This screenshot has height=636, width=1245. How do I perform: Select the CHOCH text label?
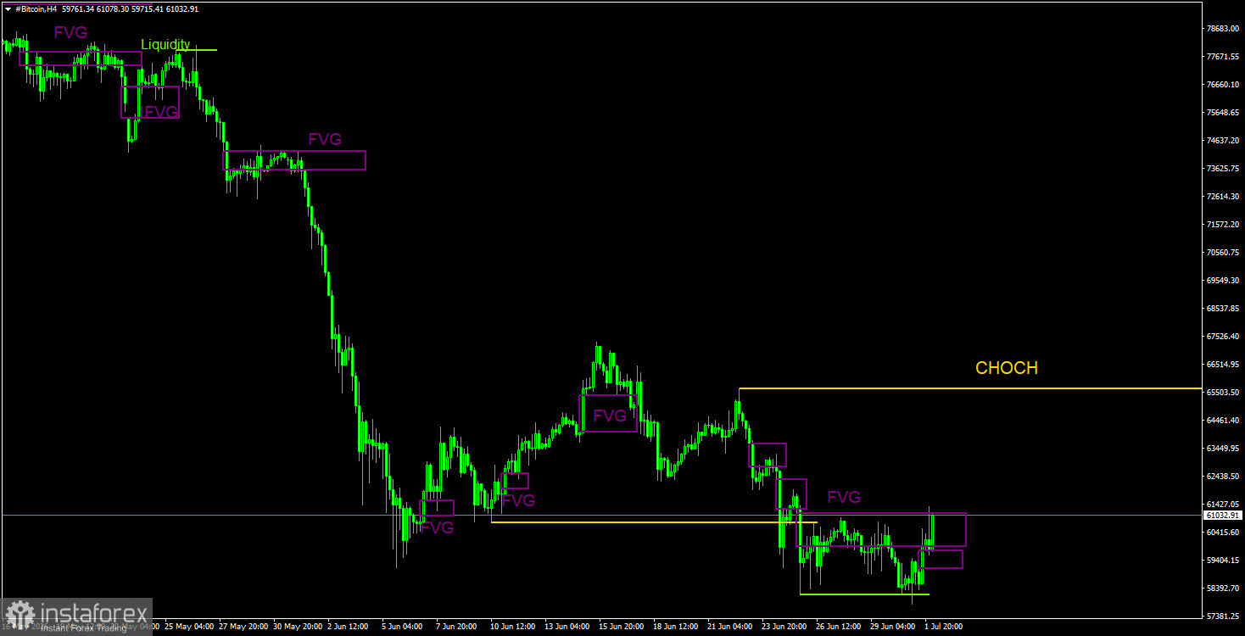1006,368
